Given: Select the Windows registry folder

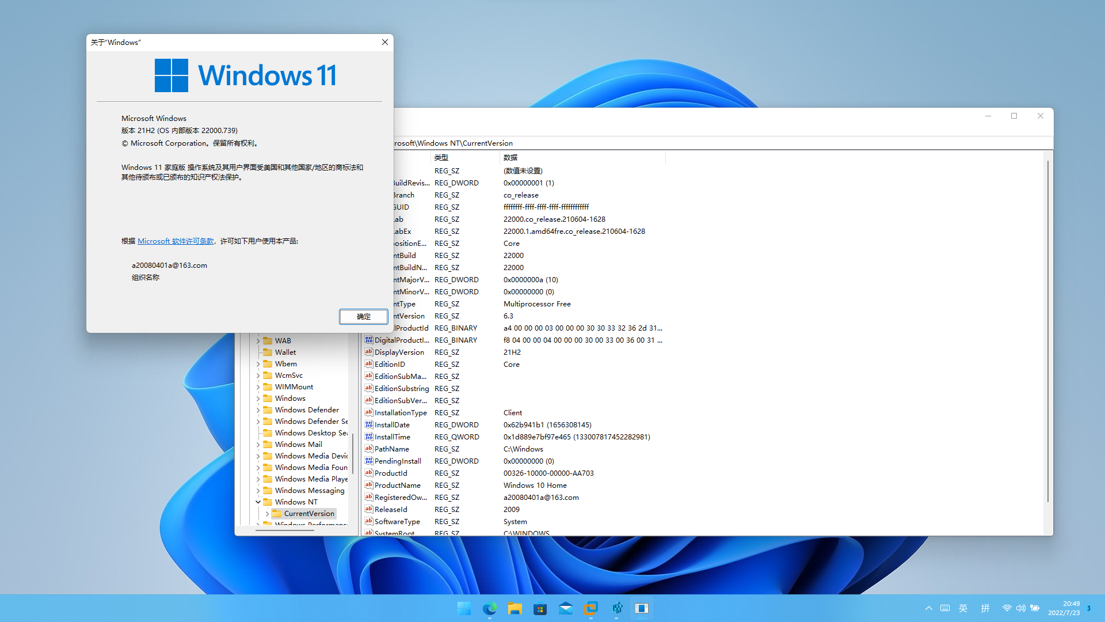Looking at the screenshot, I should (284, 399).
